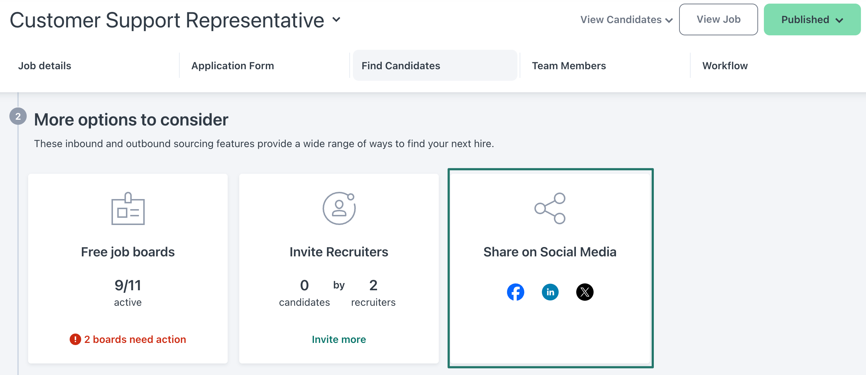Go to the Workflow tab
Viewport: 866px width, 375px height.
(x=725, y=66)
